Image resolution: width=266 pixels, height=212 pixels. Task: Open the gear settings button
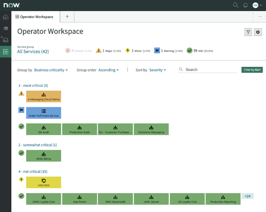pos(258,32)
